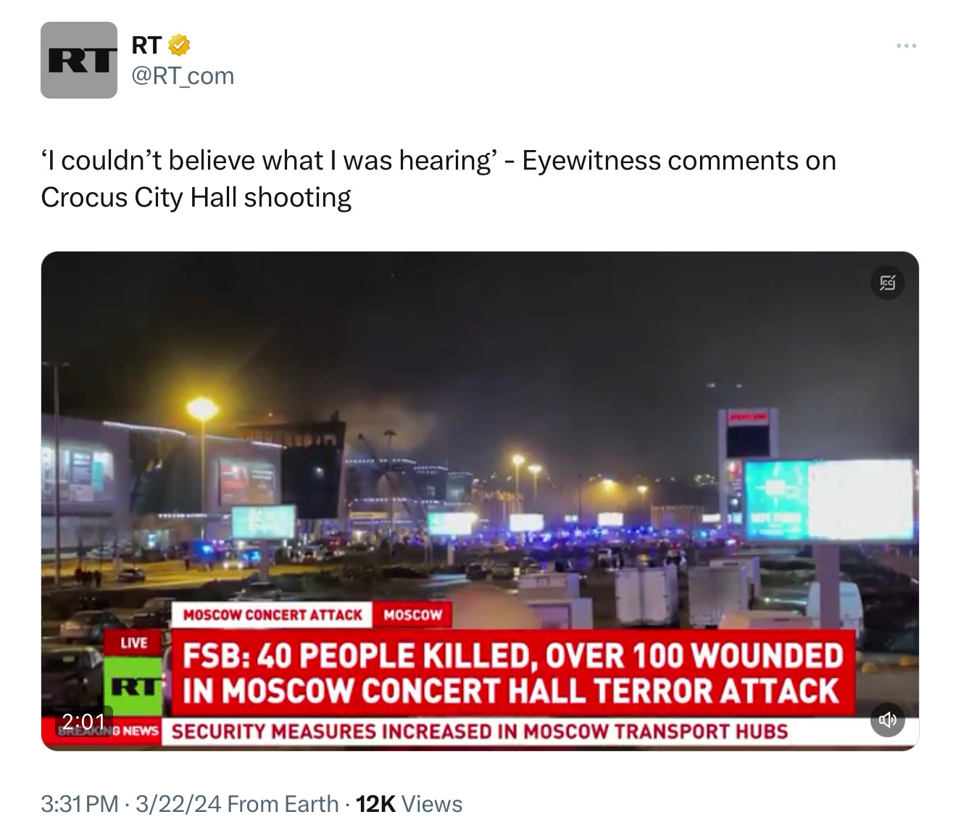Click the LIVE badge in the video
Viewport: 953px width, 838px height.
[x=134, y=643]
